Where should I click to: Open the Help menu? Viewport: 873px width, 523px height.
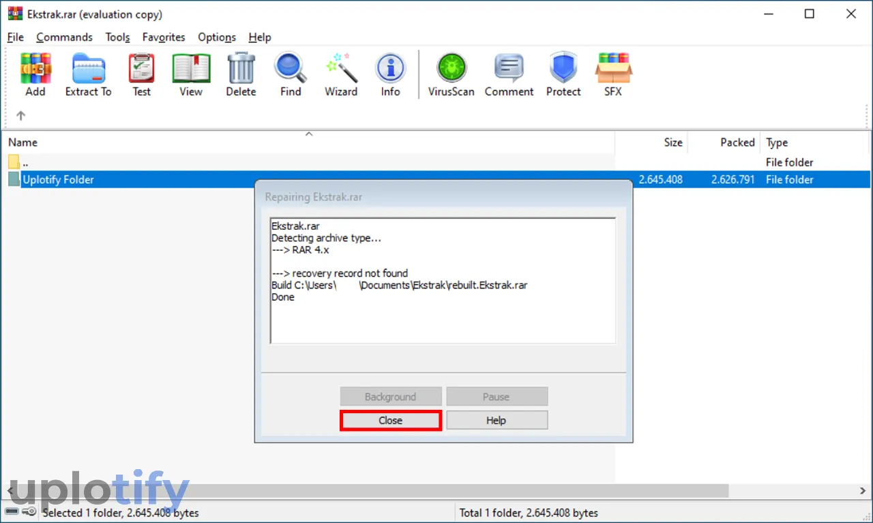click(260, 38)
